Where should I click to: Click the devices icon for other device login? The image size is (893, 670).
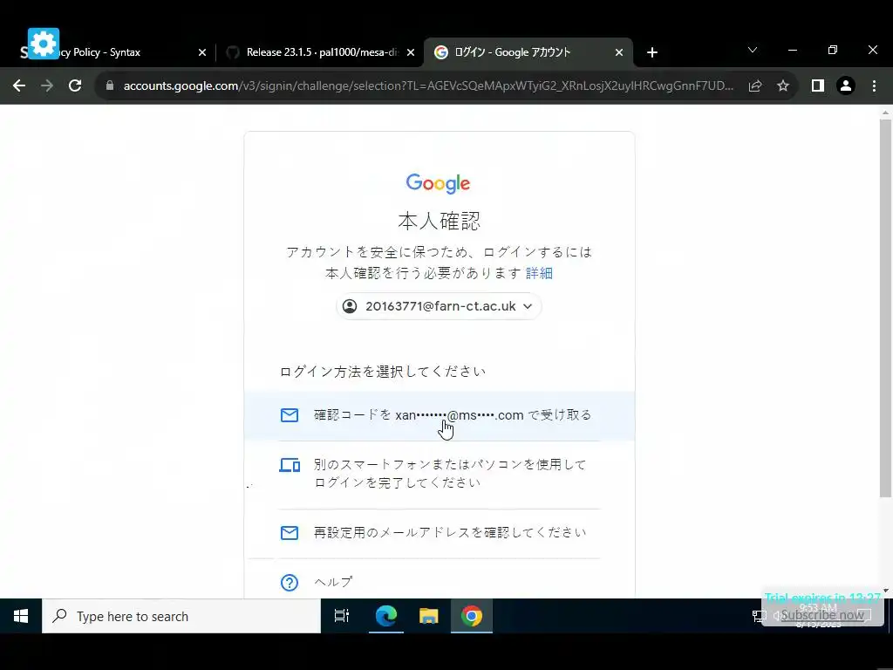pyautogui.click(x=290, y=465)
